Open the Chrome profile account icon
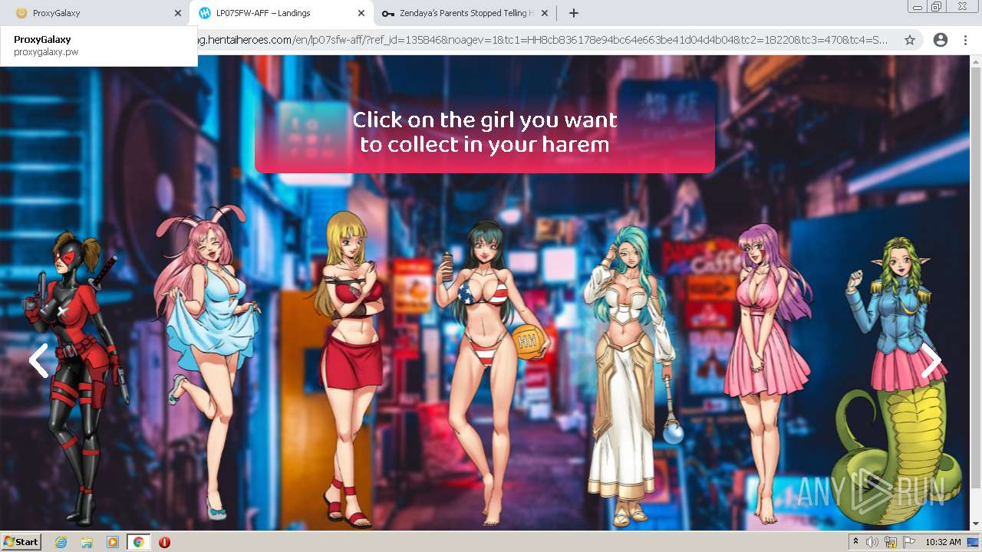The height and width of the screenshot is (552, 982). pyautogui.click(x=941, y=40)
